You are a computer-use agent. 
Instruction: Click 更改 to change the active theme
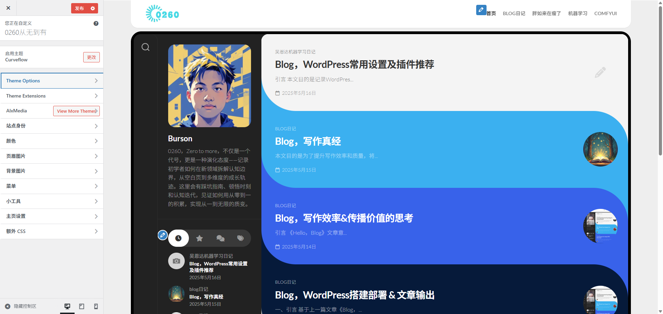pos(92,57)
